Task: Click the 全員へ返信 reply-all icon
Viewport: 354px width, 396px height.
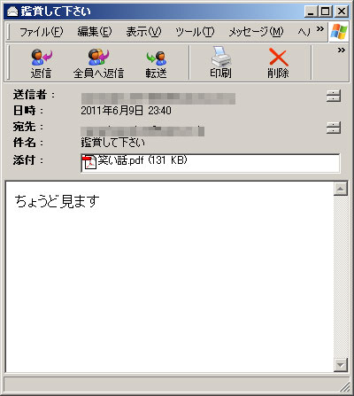Action: [98, 57]
